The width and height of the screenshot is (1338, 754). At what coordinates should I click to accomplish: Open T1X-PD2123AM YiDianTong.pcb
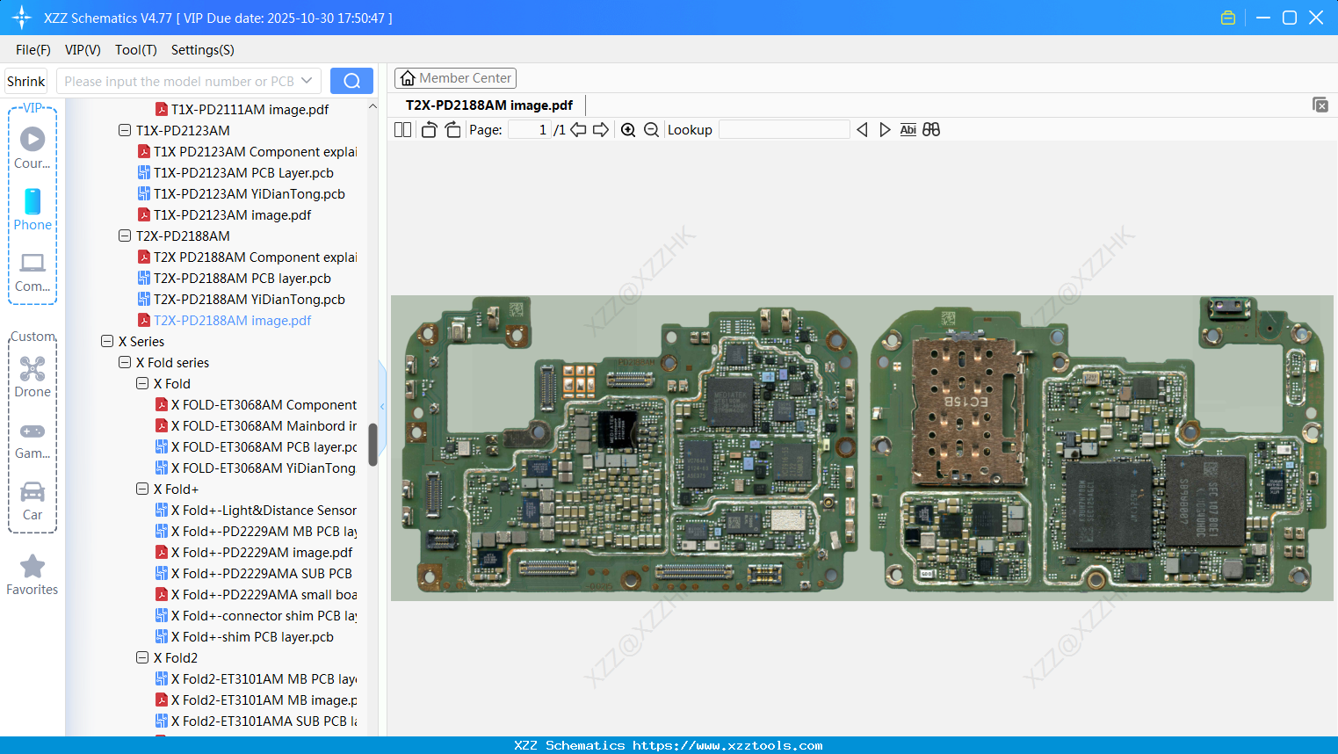(250, 194)
